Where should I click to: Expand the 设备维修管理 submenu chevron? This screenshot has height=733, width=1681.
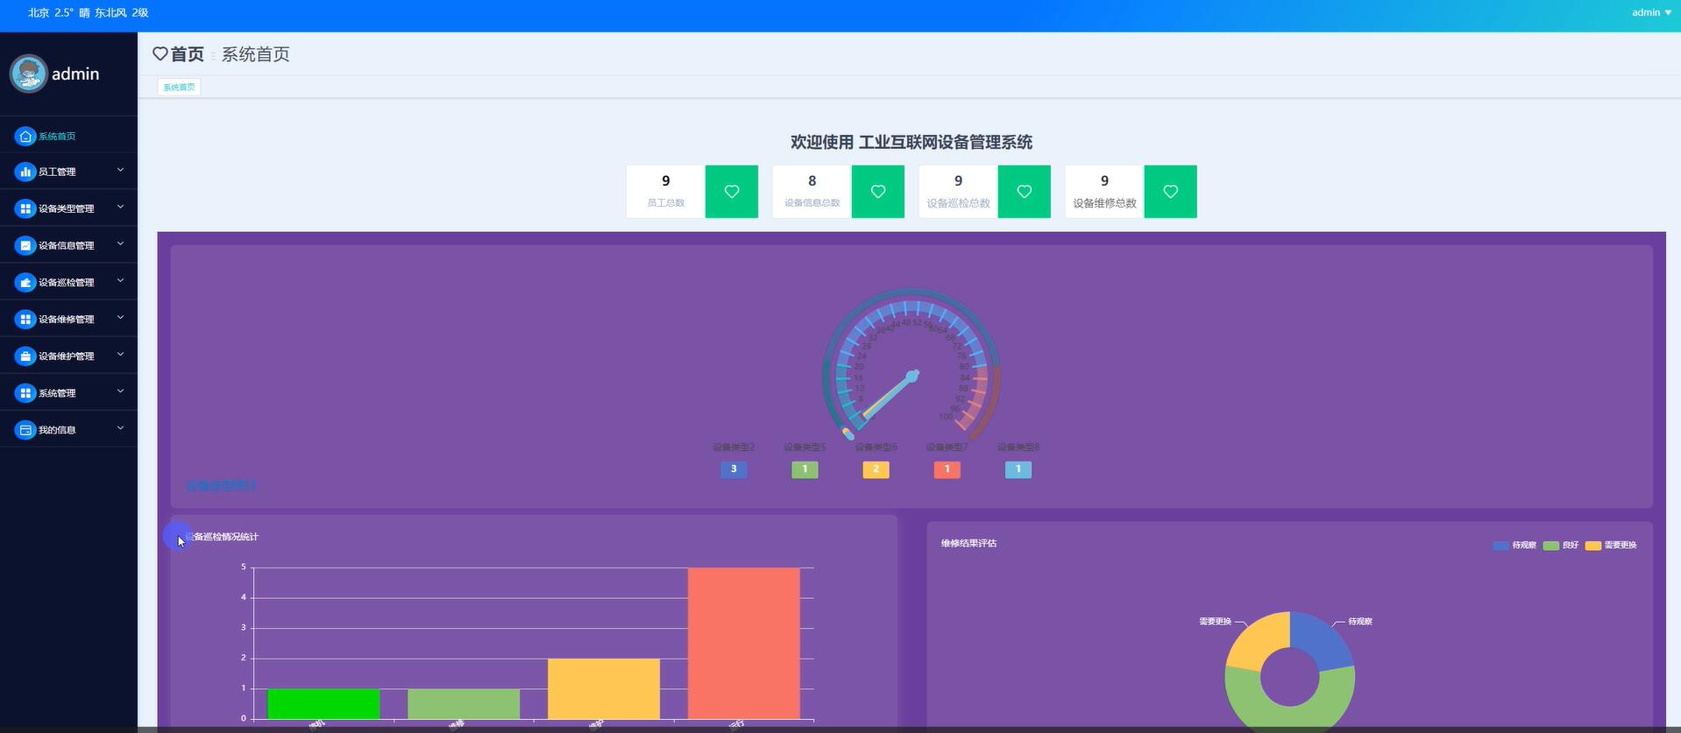pos(121,318)
